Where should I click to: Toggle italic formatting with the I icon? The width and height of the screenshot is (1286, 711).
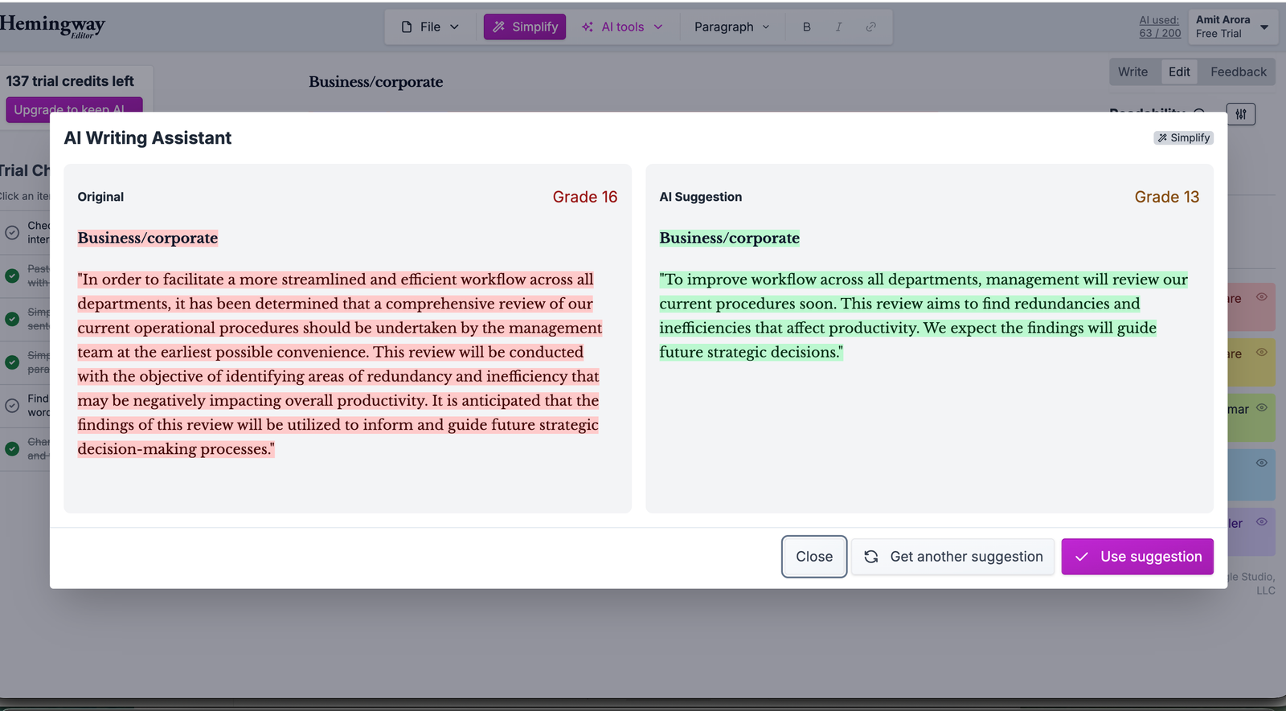(x=838, y=27)
